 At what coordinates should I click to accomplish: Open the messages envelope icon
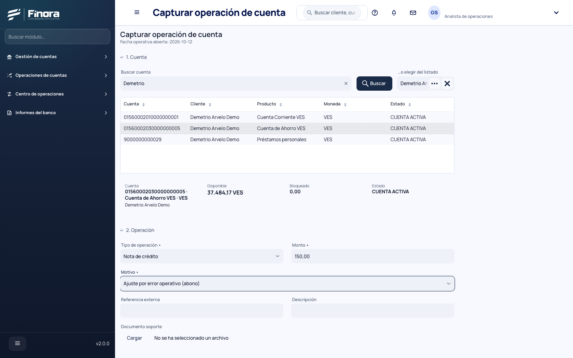(x=413, y=13)
